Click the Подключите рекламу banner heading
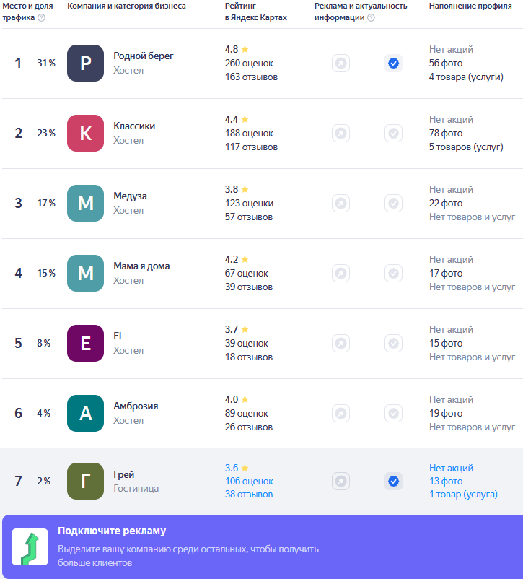Viewport: 523px width, 579px height. coord(112,531)
